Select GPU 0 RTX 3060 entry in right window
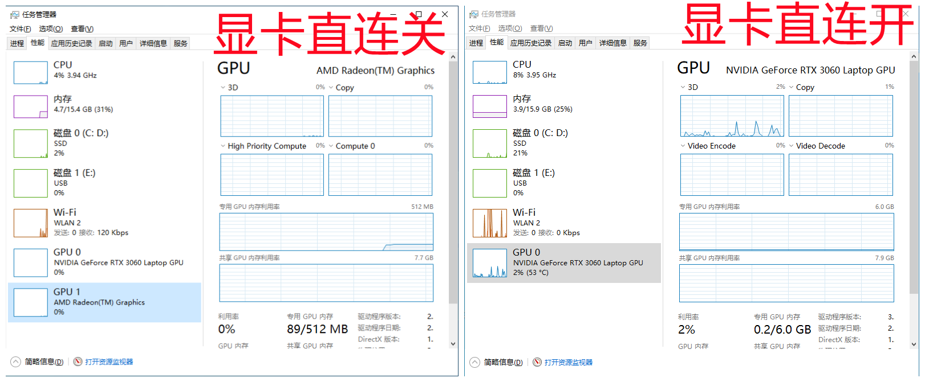Screen dimensions: 925x382 (564, 263)
